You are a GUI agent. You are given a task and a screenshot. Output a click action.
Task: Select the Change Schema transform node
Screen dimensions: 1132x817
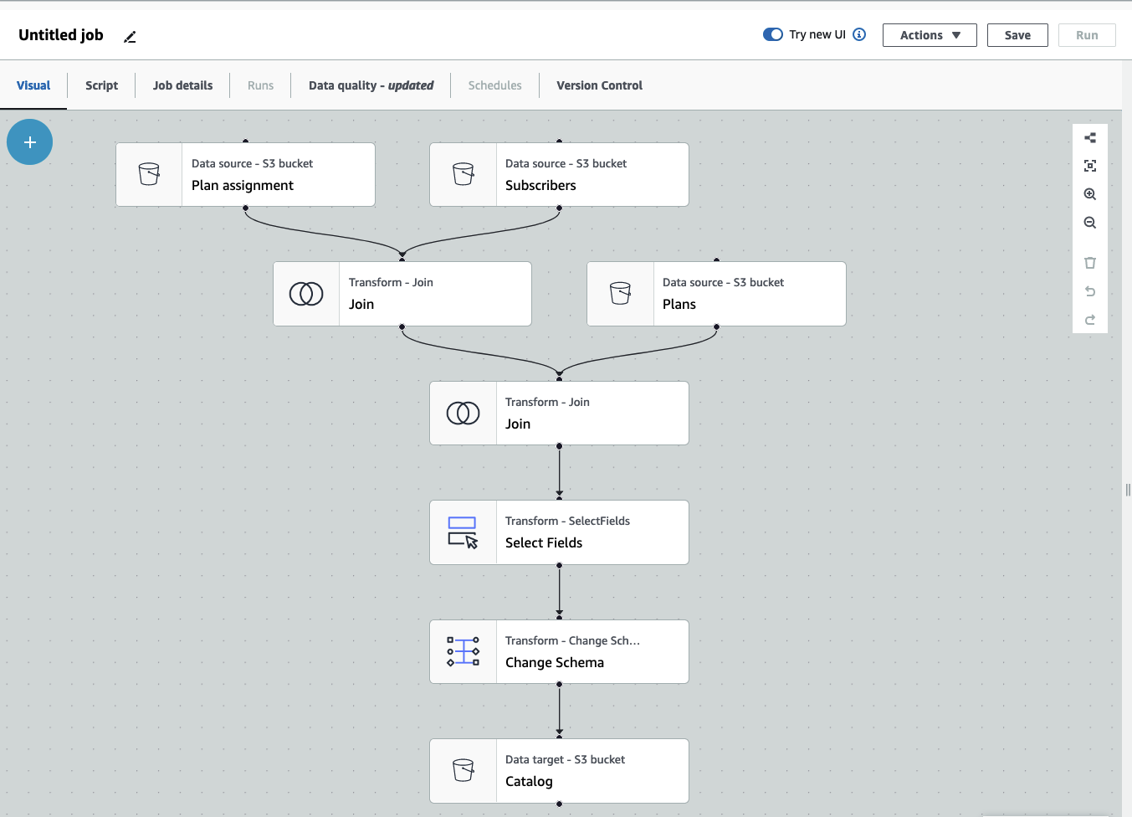[559, 652]
